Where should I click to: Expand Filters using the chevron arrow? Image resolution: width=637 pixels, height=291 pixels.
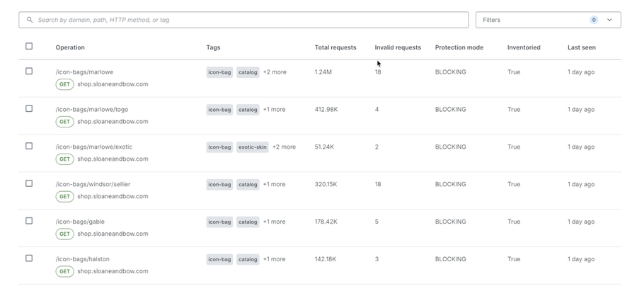[609, 20]
